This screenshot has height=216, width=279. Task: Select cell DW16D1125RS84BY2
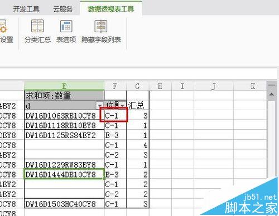pyautogui.click(x=64, y=135)
